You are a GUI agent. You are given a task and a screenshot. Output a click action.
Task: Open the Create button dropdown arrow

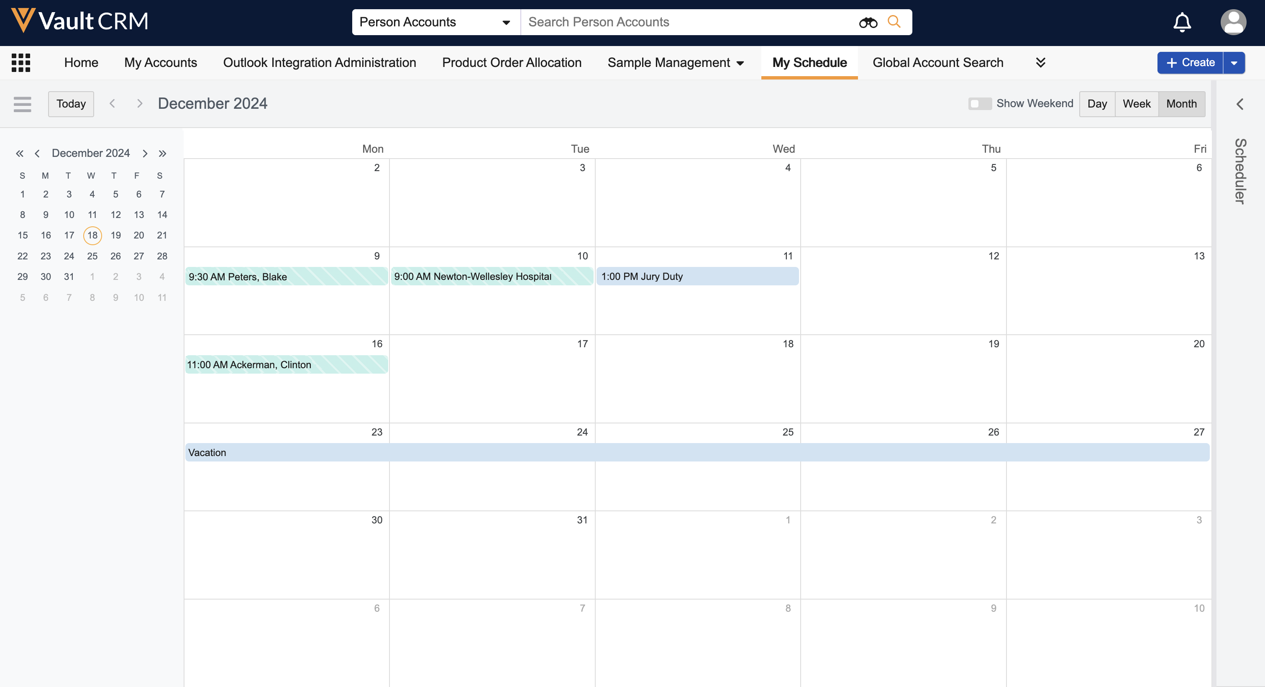pyautogui.click(x=1234, y=63)
